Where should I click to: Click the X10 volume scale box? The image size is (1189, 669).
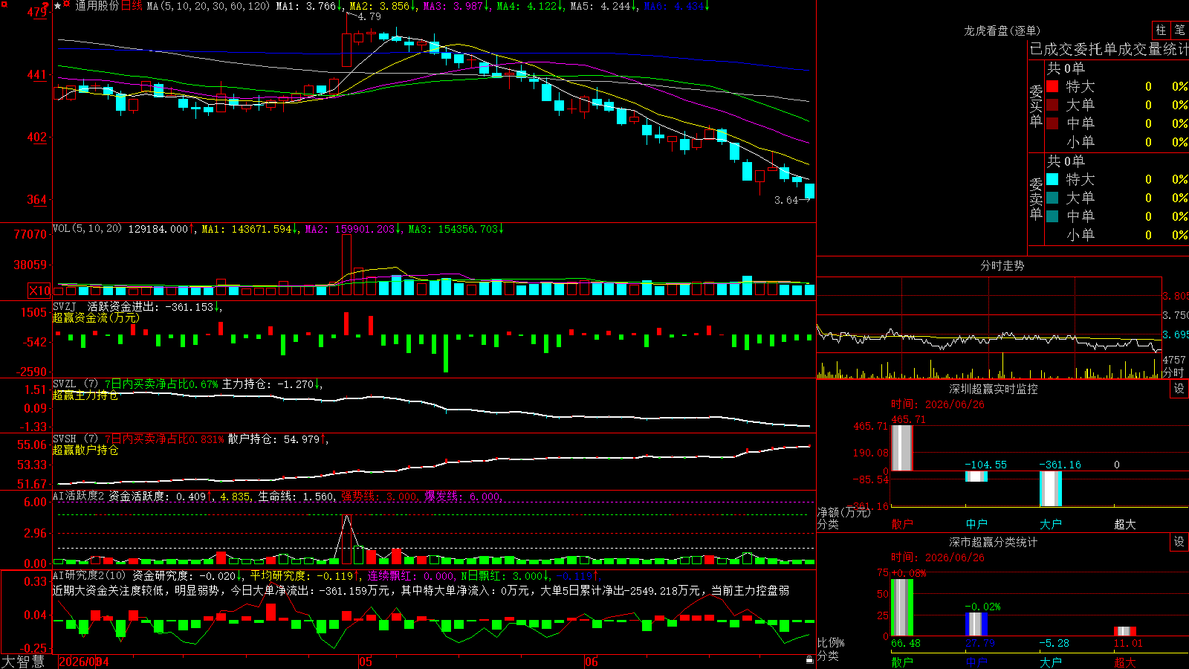click(x=39, y=291)
